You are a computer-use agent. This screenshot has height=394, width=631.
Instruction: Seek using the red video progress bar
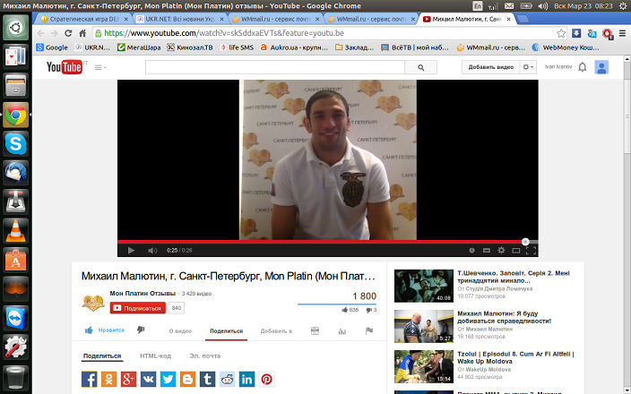pos(323,241)
